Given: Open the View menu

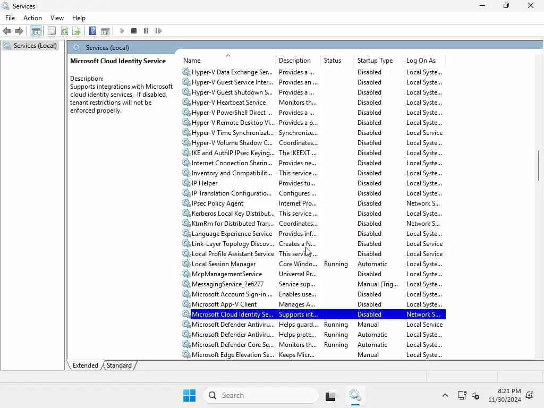Looking at the screenshot, I should (57, 18).
